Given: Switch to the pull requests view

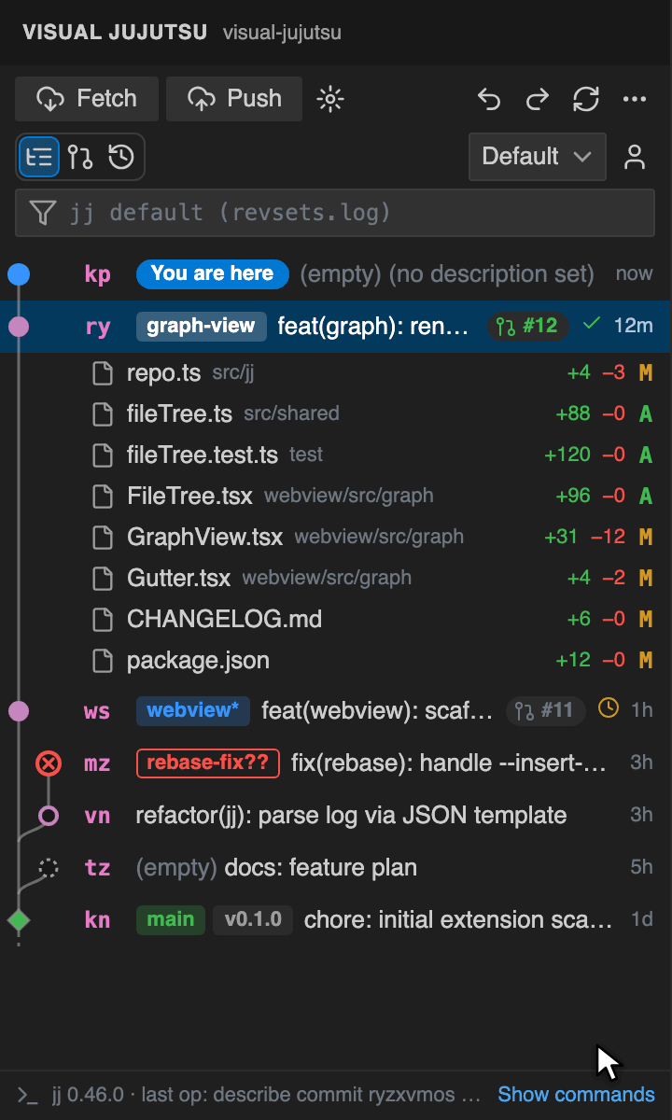Looking at the screenshot, I should click(81, 157).
